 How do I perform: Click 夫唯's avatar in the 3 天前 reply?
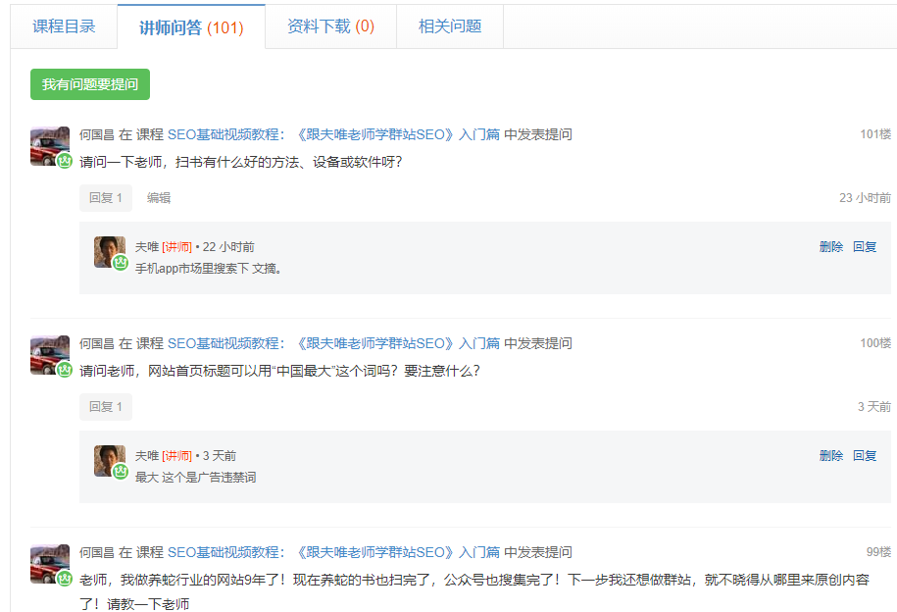(109, 461)
